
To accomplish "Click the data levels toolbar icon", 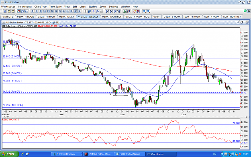I will [97, 11].
